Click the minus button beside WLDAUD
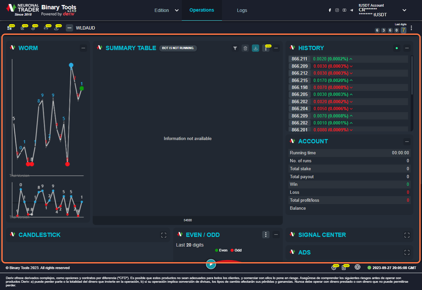Image resolution: width=422 pixels, height=290 pixels. tap(69, 28)
